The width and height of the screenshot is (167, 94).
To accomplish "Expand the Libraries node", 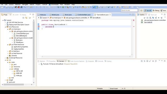I will [x=8, y=56].
